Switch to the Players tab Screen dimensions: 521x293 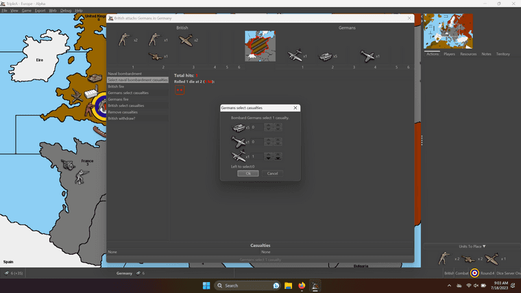click(x=449, y=54)
